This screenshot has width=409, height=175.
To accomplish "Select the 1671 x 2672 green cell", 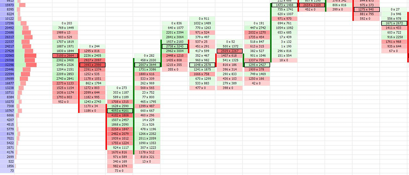I will [x=395, y=23].
